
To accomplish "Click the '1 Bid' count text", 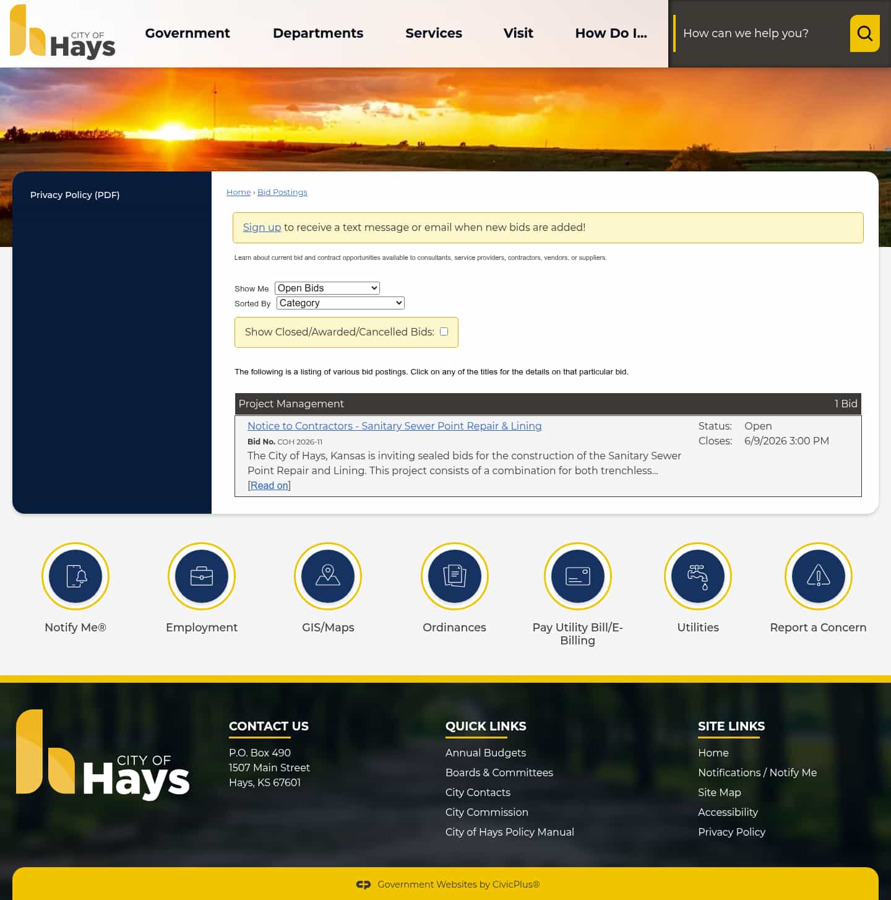I will (846, 404).
